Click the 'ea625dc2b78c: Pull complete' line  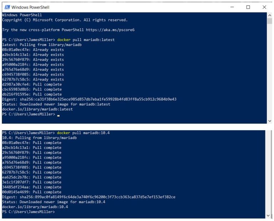click(32, 177)
